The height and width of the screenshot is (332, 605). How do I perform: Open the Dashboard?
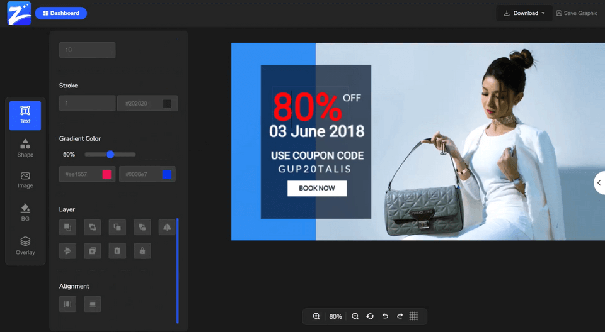point(61,13)
